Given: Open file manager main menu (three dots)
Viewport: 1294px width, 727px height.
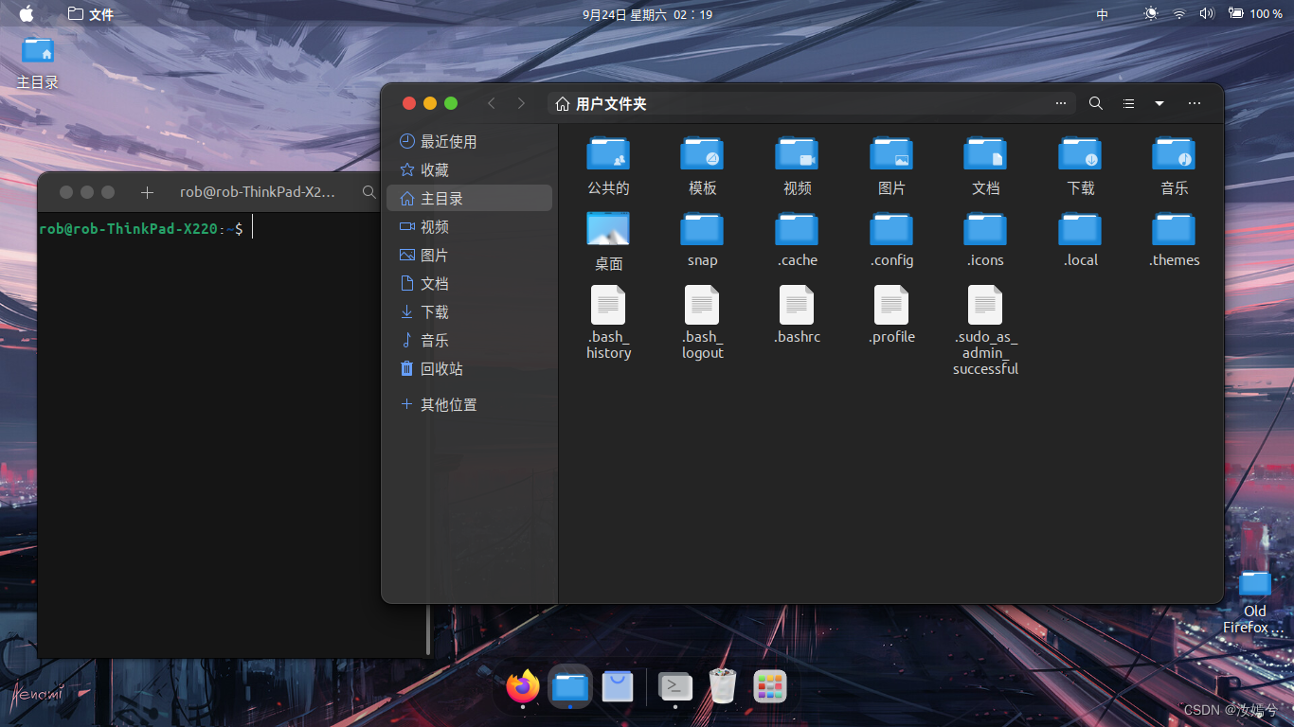Looking at the screenshot, I should (1195, 103).
